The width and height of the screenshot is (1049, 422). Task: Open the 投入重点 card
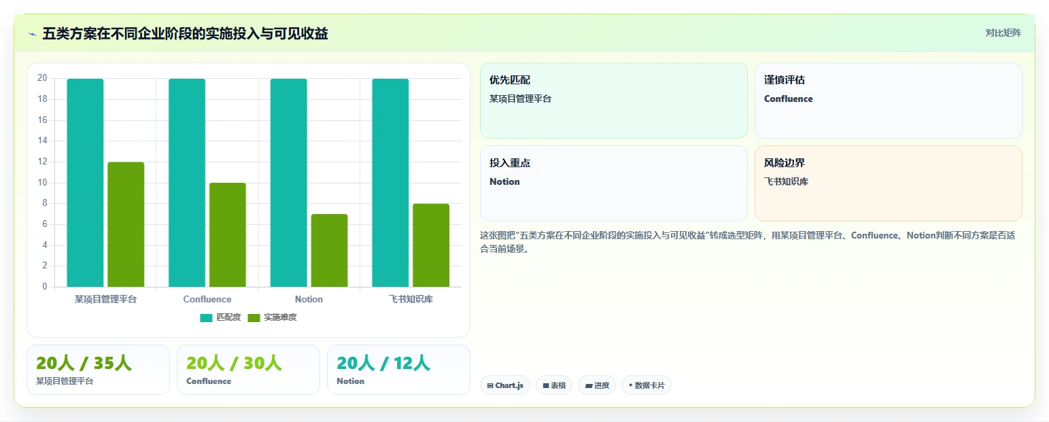click(x=613, y=183)
